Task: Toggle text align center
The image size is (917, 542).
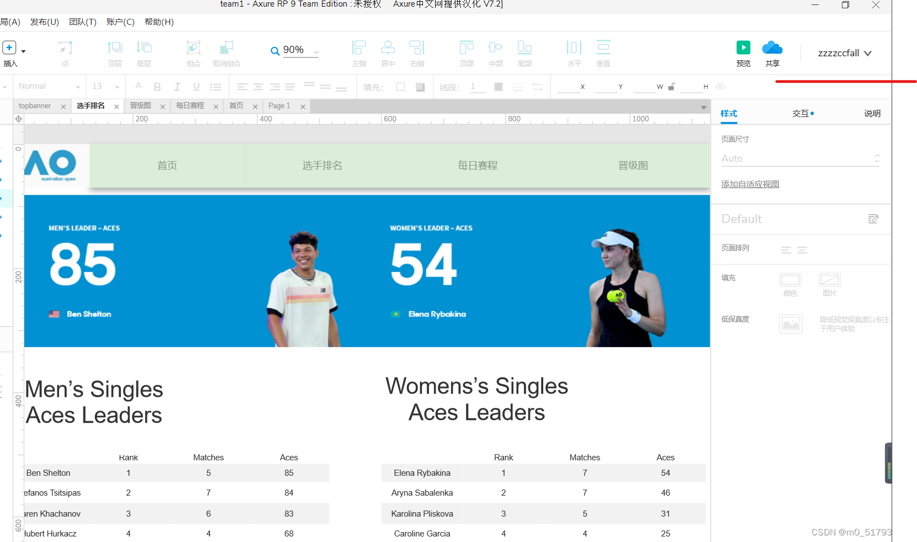Action: (258, 87)
